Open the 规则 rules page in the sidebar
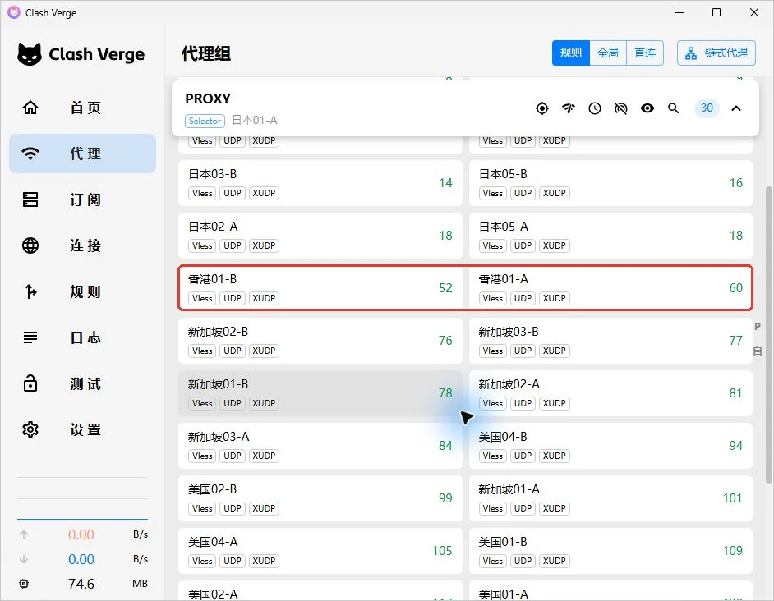Screen dimensions: 774x601 (x=82, y=291)
